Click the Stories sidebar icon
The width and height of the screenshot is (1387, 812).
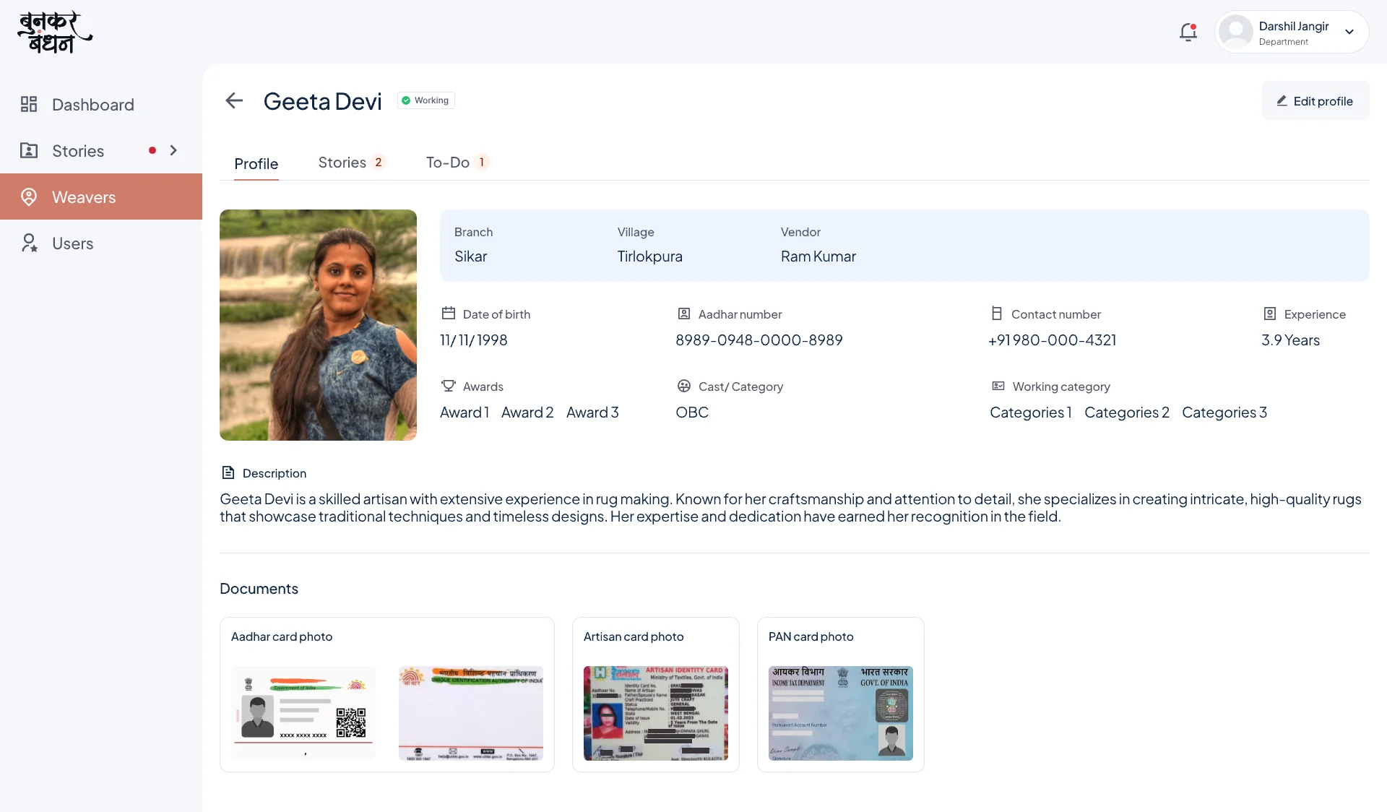pos(29,150)
